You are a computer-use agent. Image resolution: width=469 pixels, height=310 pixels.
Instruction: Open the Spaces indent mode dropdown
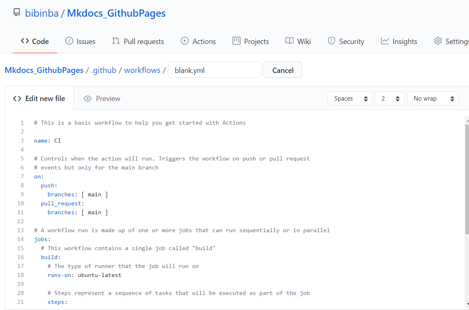tap(350, 99)
